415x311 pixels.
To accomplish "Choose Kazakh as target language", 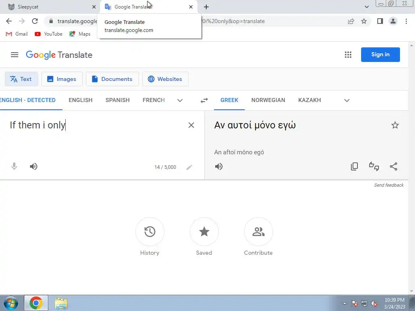I will (309, 100).
